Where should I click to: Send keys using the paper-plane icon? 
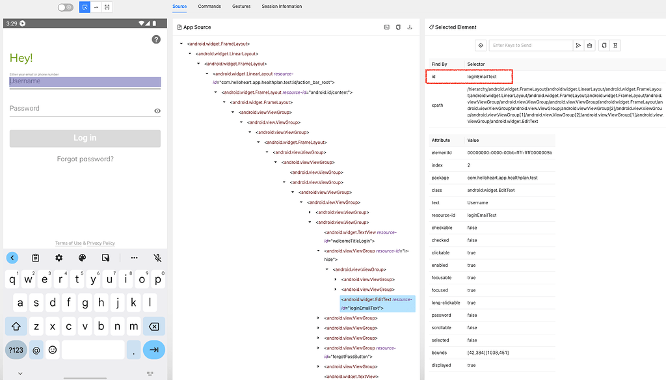[578, 45]
